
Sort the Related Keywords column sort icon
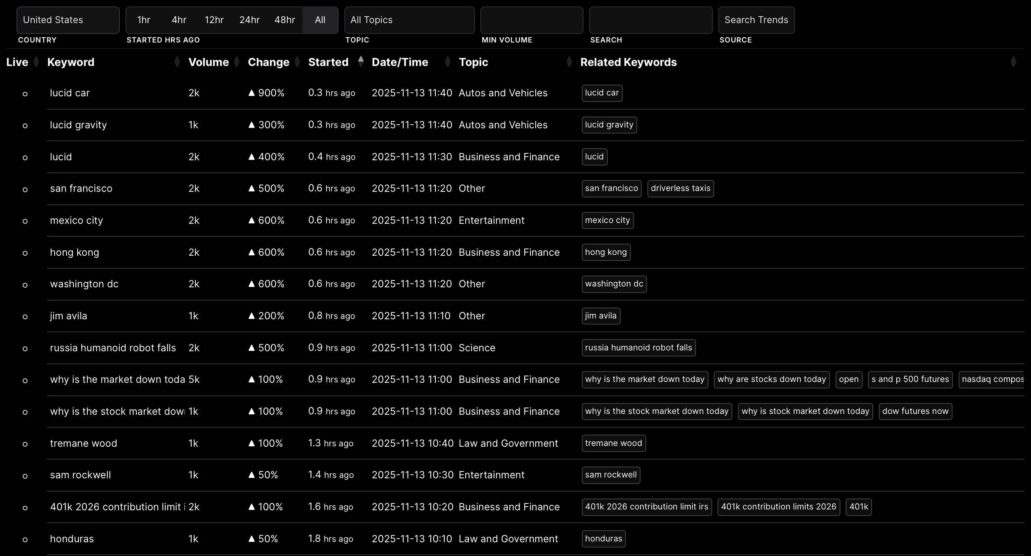(x=1013, y=62)
